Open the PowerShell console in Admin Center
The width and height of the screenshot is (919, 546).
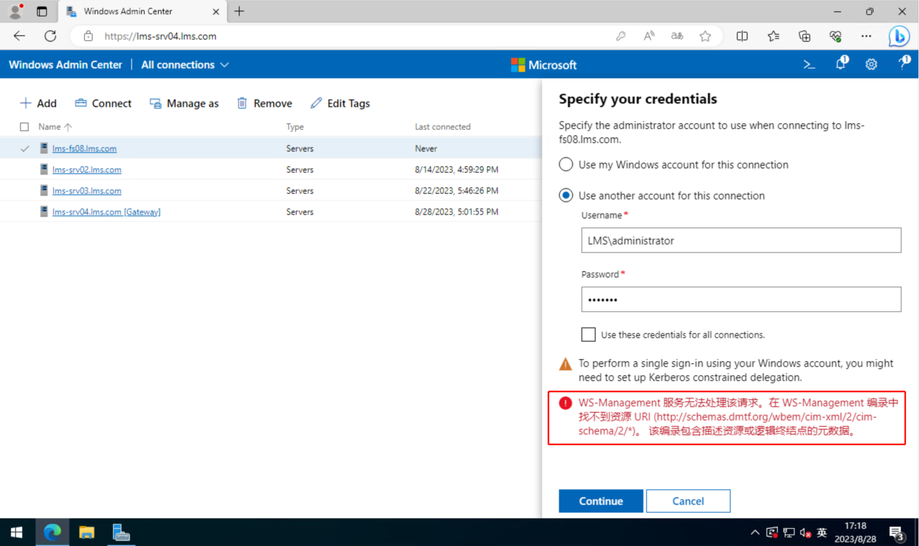click(x=809, y=64)
